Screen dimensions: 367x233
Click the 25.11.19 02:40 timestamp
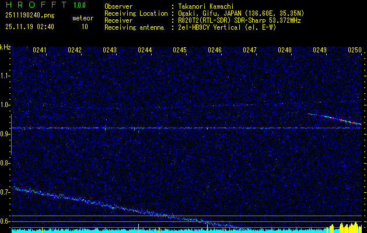point(29,27)
